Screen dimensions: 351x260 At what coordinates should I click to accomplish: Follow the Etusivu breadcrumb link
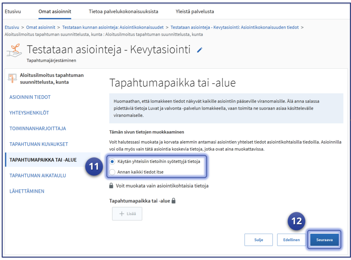click(x=12, y=27)
